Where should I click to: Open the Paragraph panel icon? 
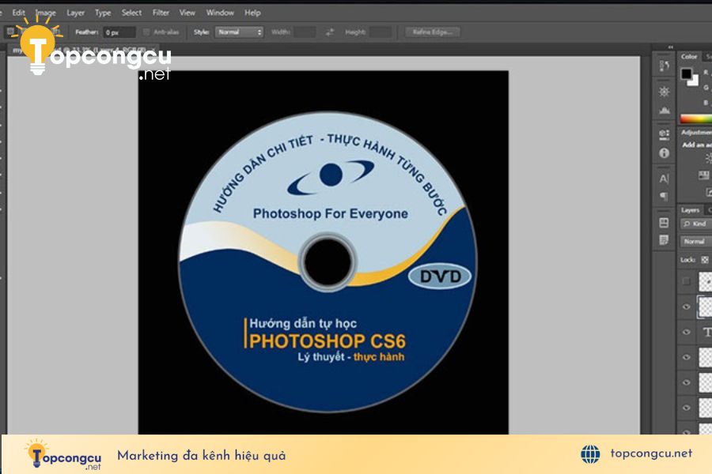coord(664,197)
